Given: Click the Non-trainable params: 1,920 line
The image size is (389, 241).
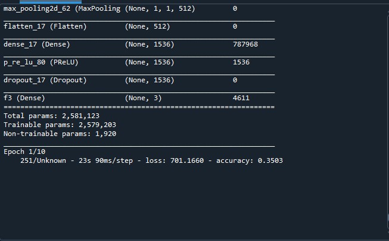Looking at the screenshot, I should point(60,134).
